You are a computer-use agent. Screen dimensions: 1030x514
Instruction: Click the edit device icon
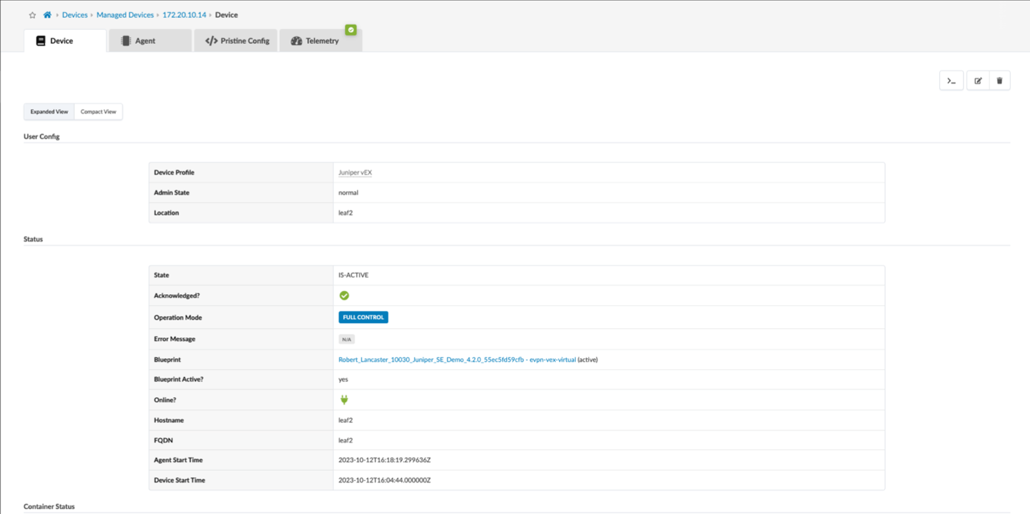pos(978,80)
